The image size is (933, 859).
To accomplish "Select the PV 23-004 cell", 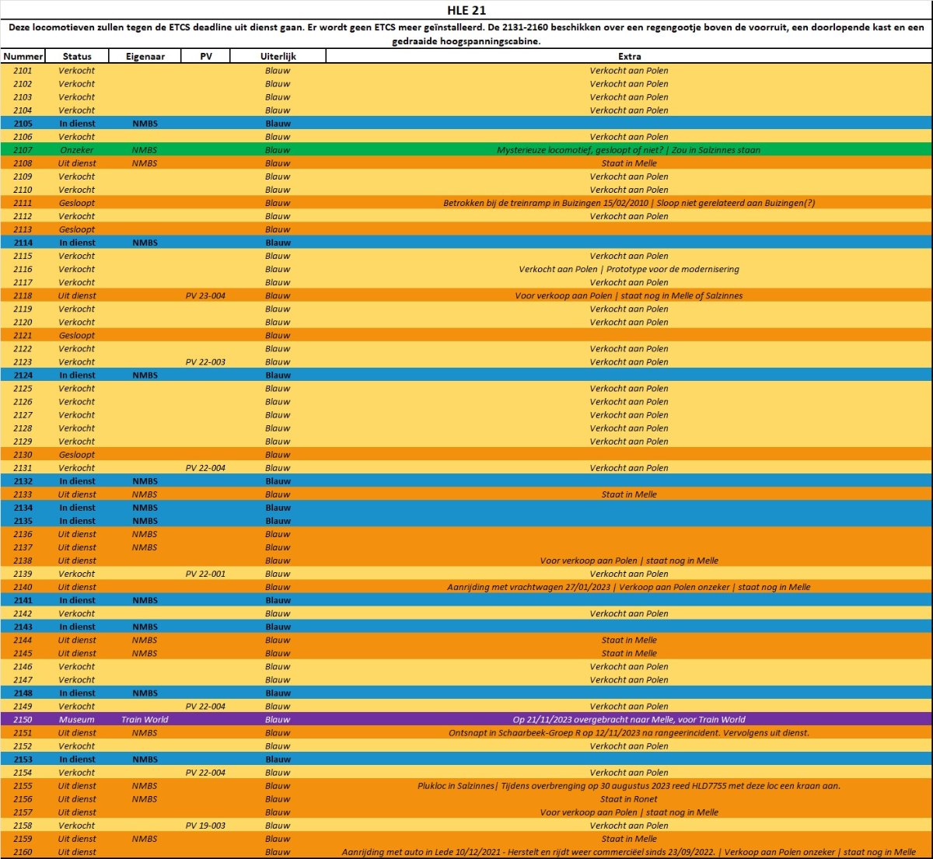I will [x=206, y=295].
